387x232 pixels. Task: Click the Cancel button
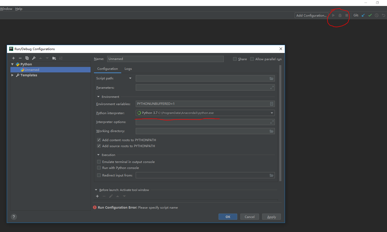pos(250,217)
